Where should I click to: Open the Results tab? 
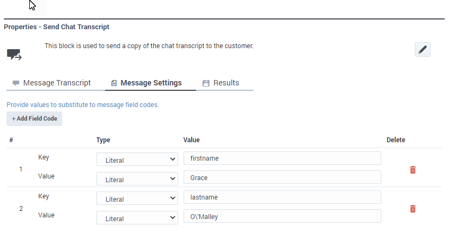coord(221,83)
